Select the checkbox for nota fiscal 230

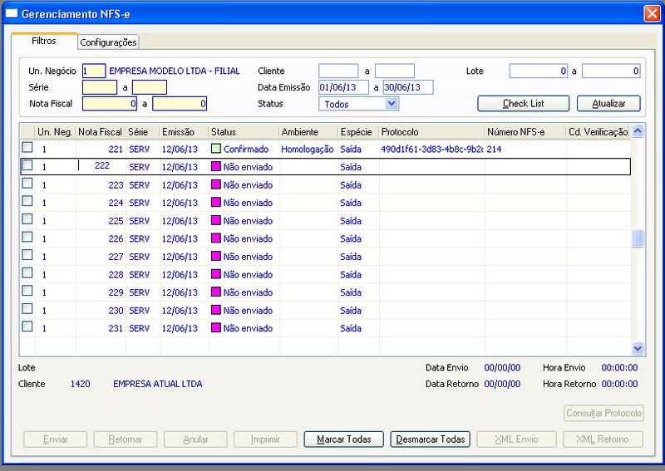27,308
